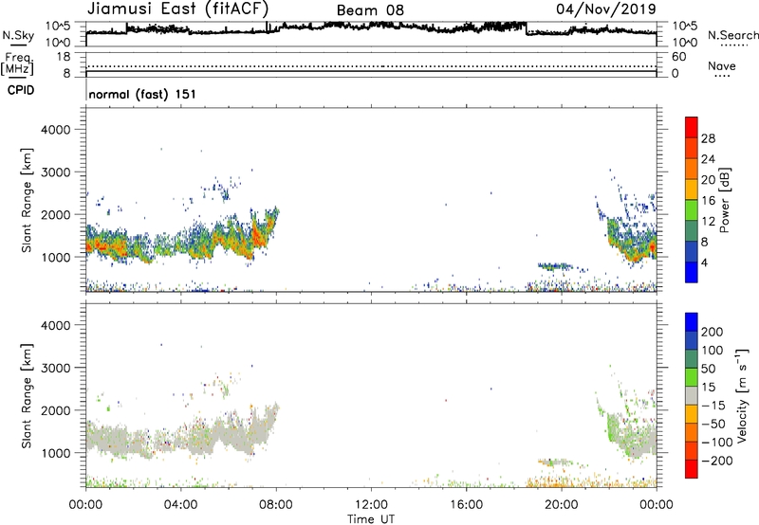Click the small power echo patch near 20:00 UT
The image size is (759, 525).
click(x=555, y=266)
